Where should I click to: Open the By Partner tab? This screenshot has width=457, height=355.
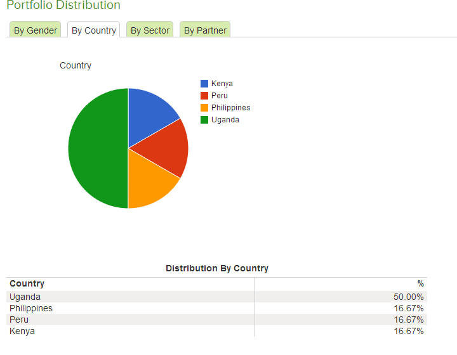coord(205,30)
